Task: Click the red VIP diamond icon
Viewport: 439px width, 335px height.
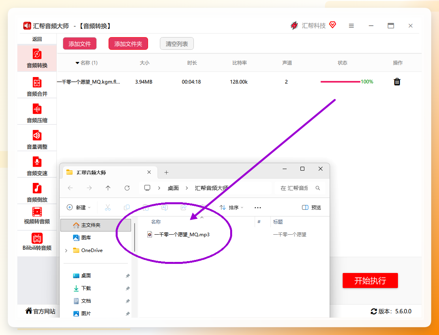Action: point(332,25)
